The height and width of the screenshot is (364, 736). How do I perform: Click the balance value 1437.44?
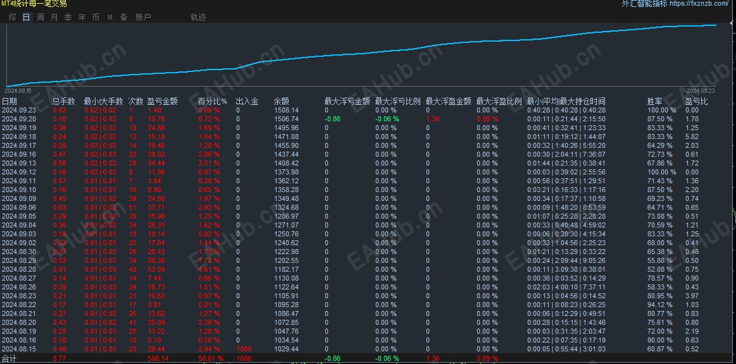point(286,154)
